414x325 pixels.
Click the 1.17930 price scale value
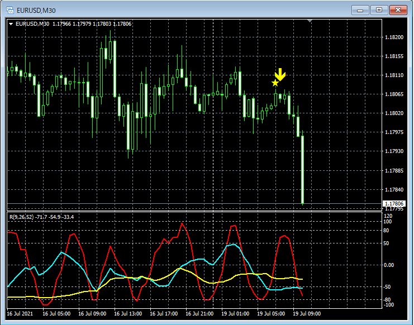pos(394,151)
